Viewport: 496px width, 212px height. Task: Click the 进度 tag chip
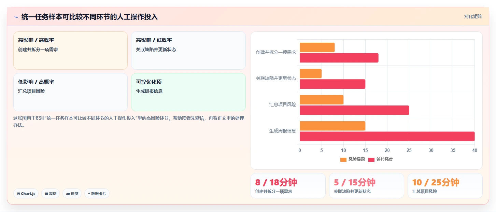click(x=72, y=194)
